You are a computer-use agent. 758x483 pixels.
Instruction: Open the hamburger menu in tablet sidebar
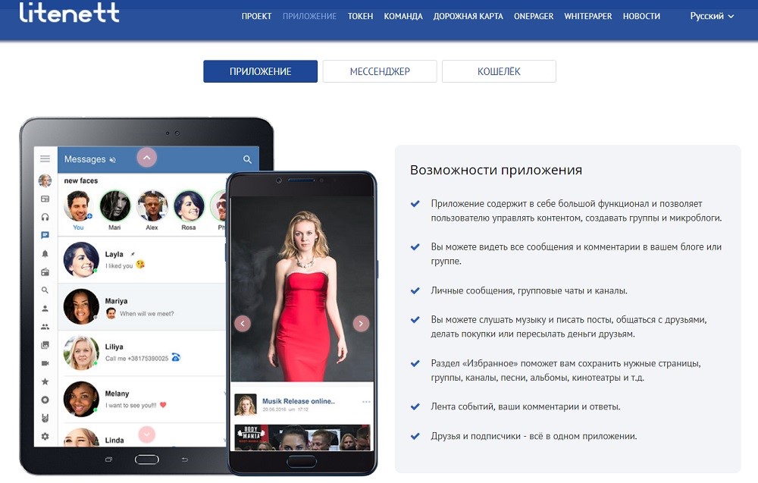pos(45,158)
